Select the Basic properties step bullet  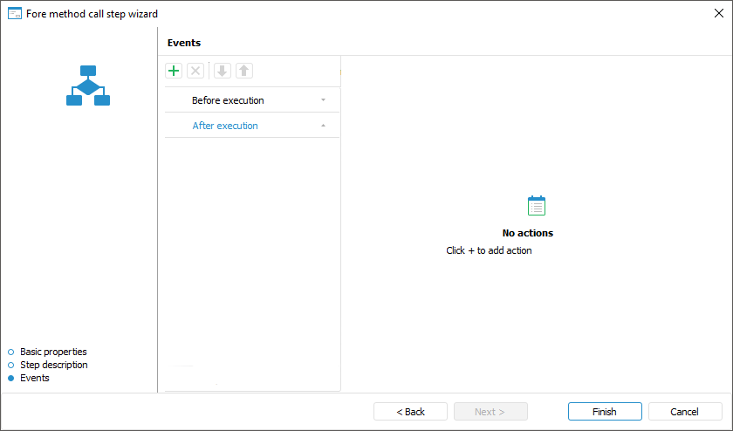click(11, 352)
